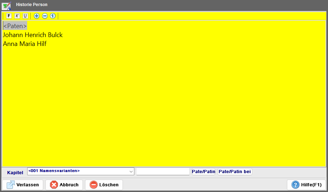Click the empty field beside Kapitel dropdown
This screenshot has height=192, width=328.
(163, 172)
